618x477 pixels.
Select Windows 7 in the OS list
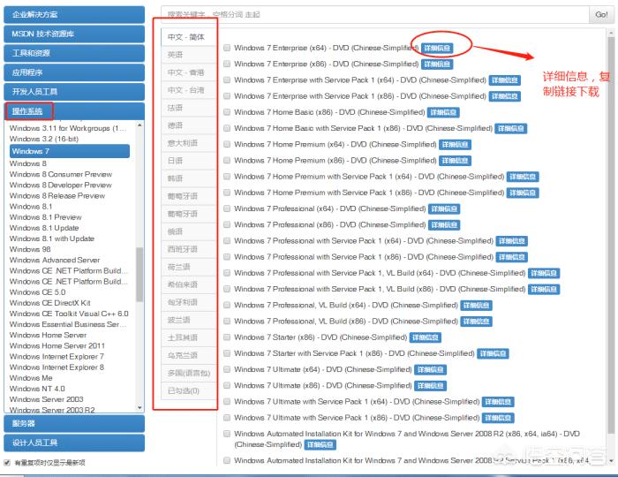pos(70,151)
